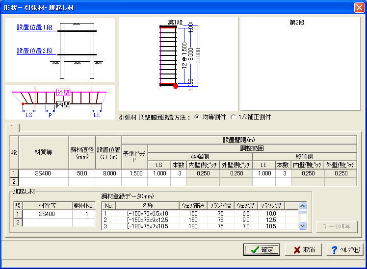Image resolution: width=367 pixels, height=269 pixels.
Task: Click フランジ厚 column header
Action: click(271, 206)
